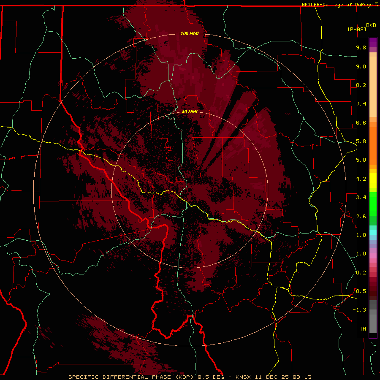The width and height of the screenshot is (380, 380).
Task: Click the NEXLAB-College of DuPage credit text
Action: click(x=337, y=5)
